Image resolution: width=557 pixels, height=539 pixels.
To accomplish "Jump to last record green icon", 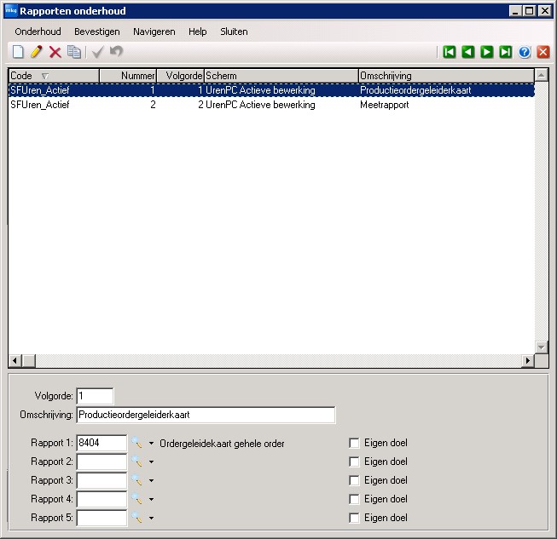I will pos(506,52).
